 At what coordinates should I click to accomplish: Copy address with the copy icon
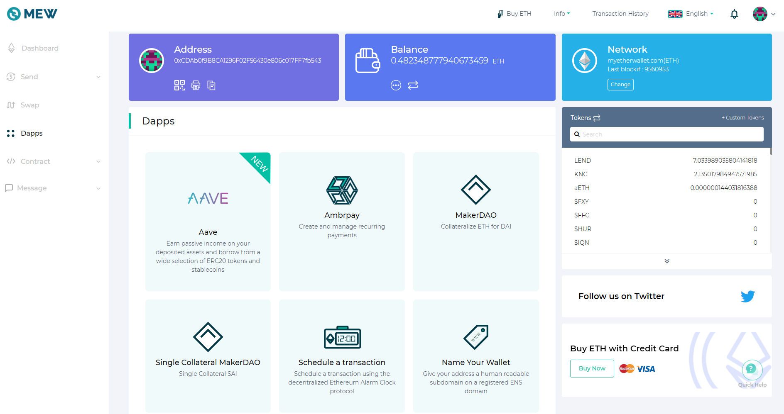point(211,85)
